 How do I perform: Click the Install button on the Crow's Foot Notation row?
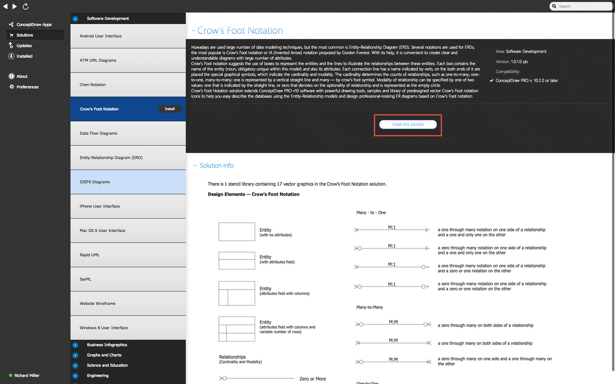click(x=170, y=109)
